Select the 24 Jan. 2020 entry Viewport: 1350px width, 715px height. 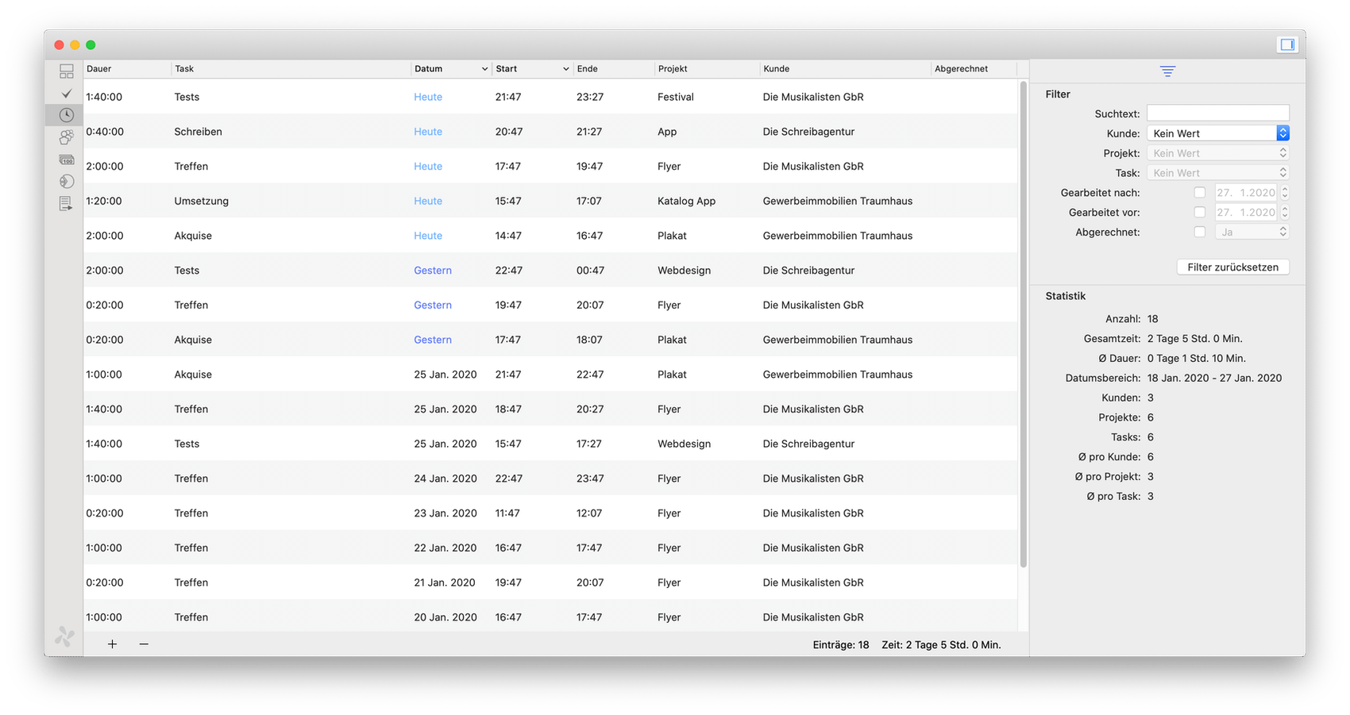(550, 479)
